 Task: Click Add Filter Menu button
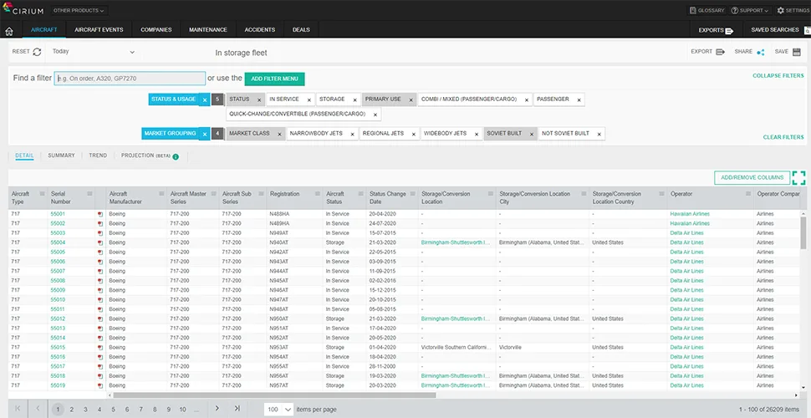click(x=274, y=79)
